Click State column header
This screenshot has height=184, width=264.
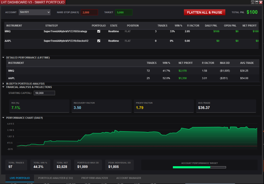114,25
